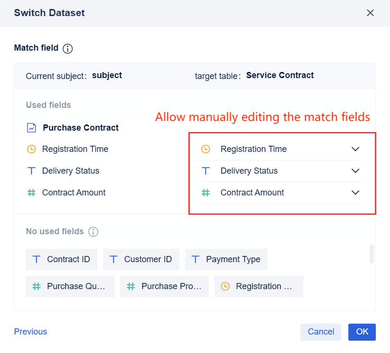Select the Purchase Product field chip
Image resolution: width=390 pixels, height=353 pixels.
pyautogui.click(x=164, y=286)
